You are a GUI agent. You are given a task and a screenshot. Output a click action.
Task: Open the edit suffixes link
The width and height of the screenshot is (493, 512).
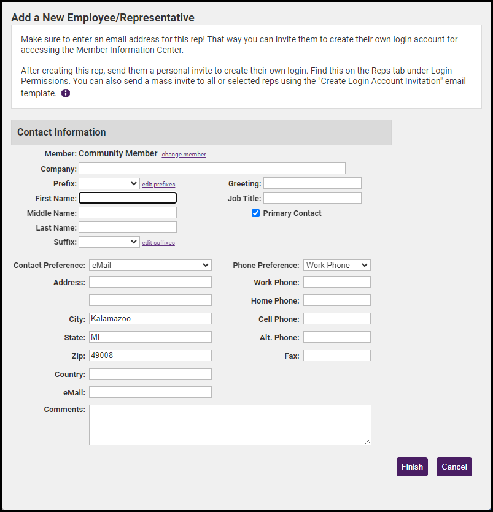[x=158, y=243]
